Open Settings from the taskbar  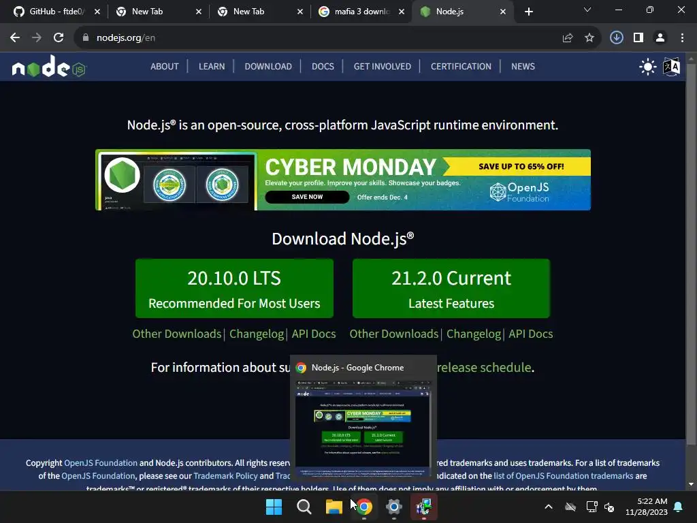(x=394, y=507)
